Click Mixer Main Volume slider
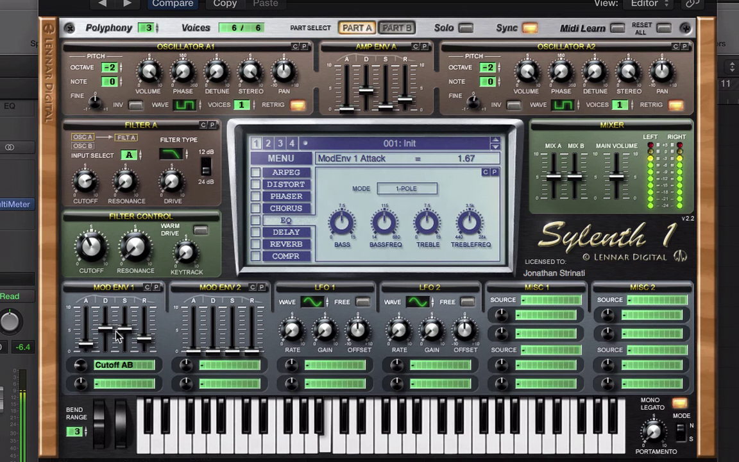This screenshot has height=462, width=739. tap(616, 177)
